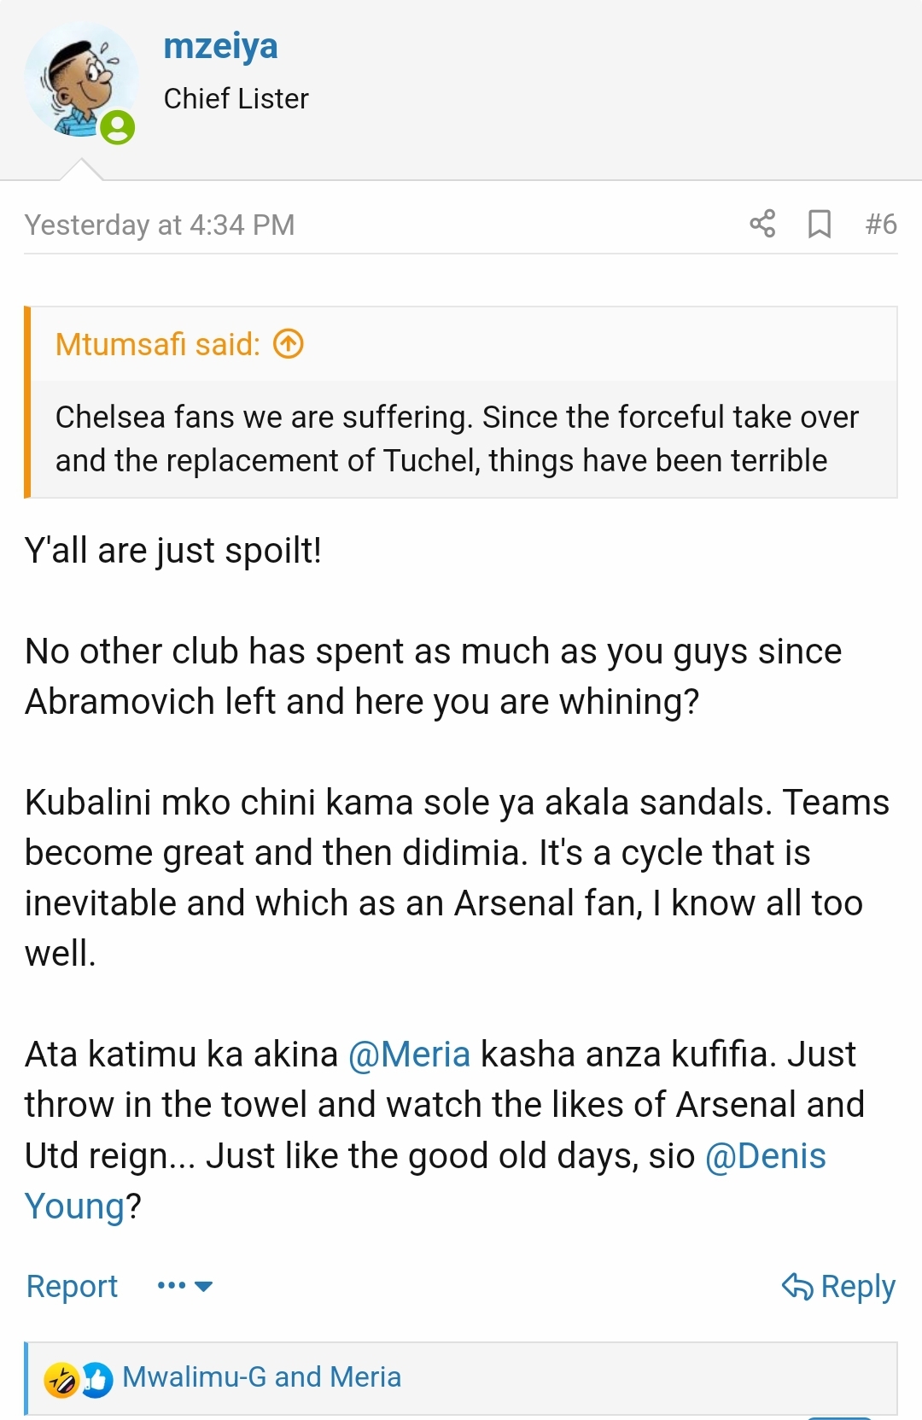Tap the thumbs-up like reaction icon
The image size is (922, 1420).
pyautogui.click(x=96, y=1379)
